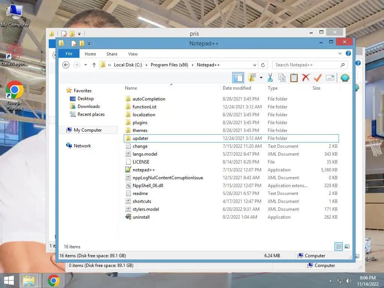Click the blue shell icon in toolbar
Viewport: 384px width, 288px height.
coord(345,78)
